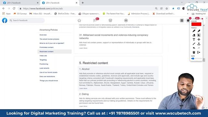Select Restricted content sidebar item
The width and height of the screenshot is (208, 117).
click(x=55, y=51)
